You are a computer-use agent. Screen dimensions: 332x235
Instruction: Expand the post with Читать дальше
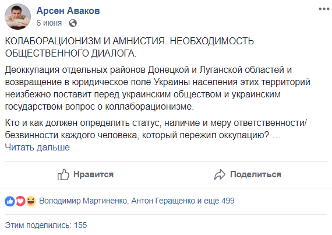click(37, 148)
